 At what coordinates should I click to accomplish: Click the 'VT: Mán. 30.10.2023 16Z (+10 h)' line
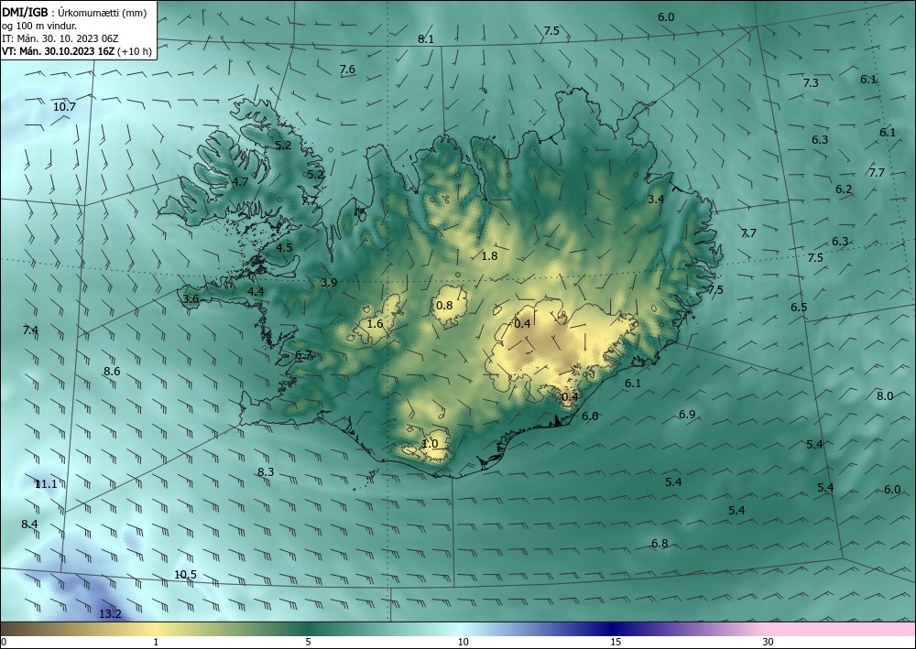[77, 51]
